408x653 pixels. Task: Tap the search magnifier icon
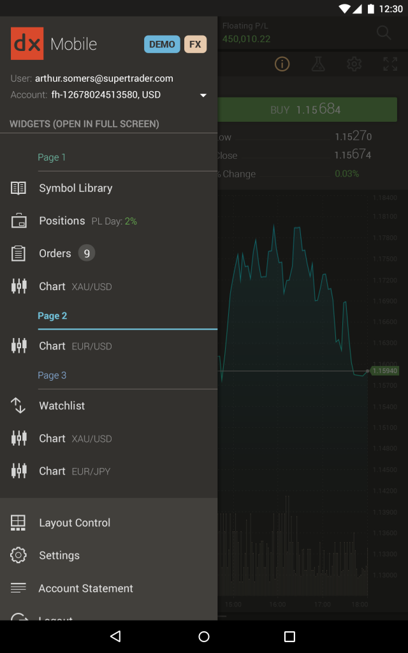pyautogui.click(x=383, y=33)
